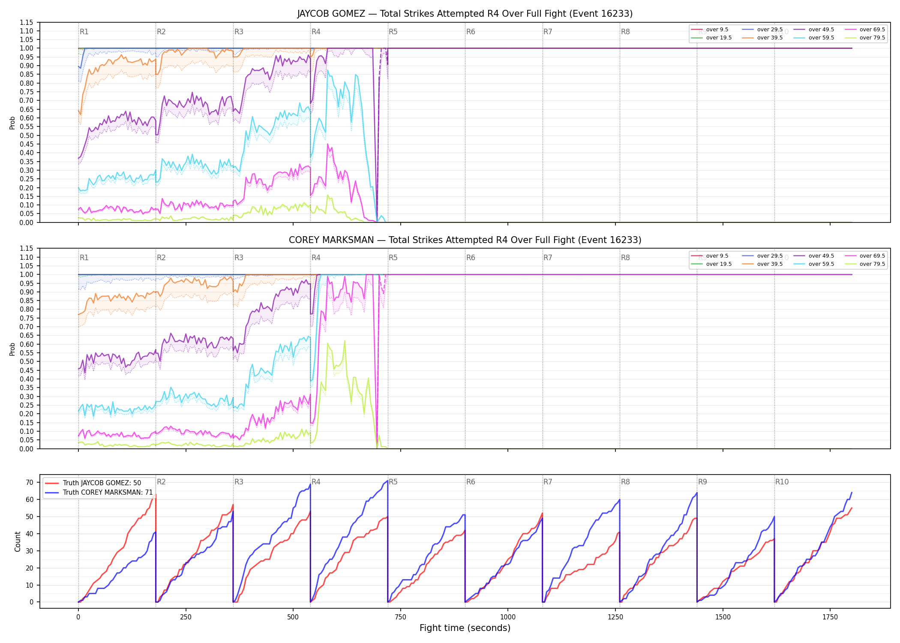Click R4 round marker in Marksman chart
This screenshot has height=643, width=900.
316,258
